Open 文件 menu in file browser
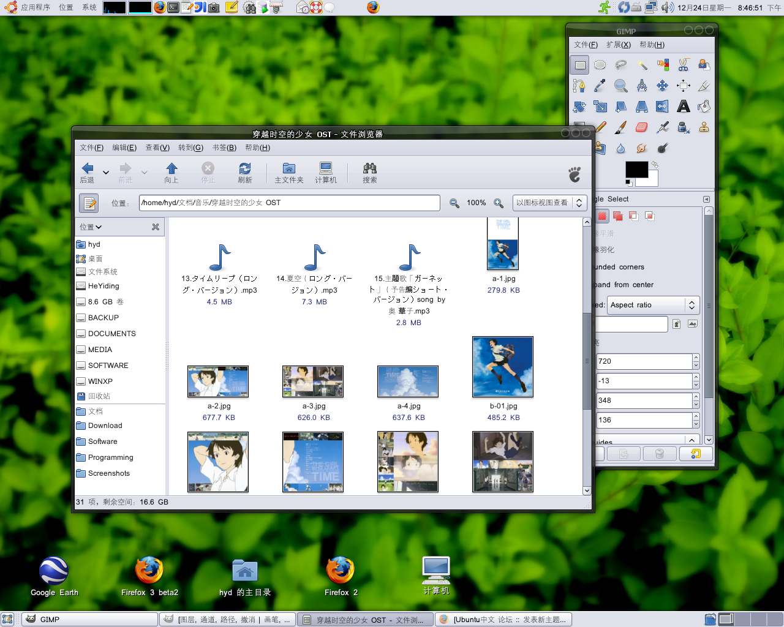784x627 pixels. point(91,148)
